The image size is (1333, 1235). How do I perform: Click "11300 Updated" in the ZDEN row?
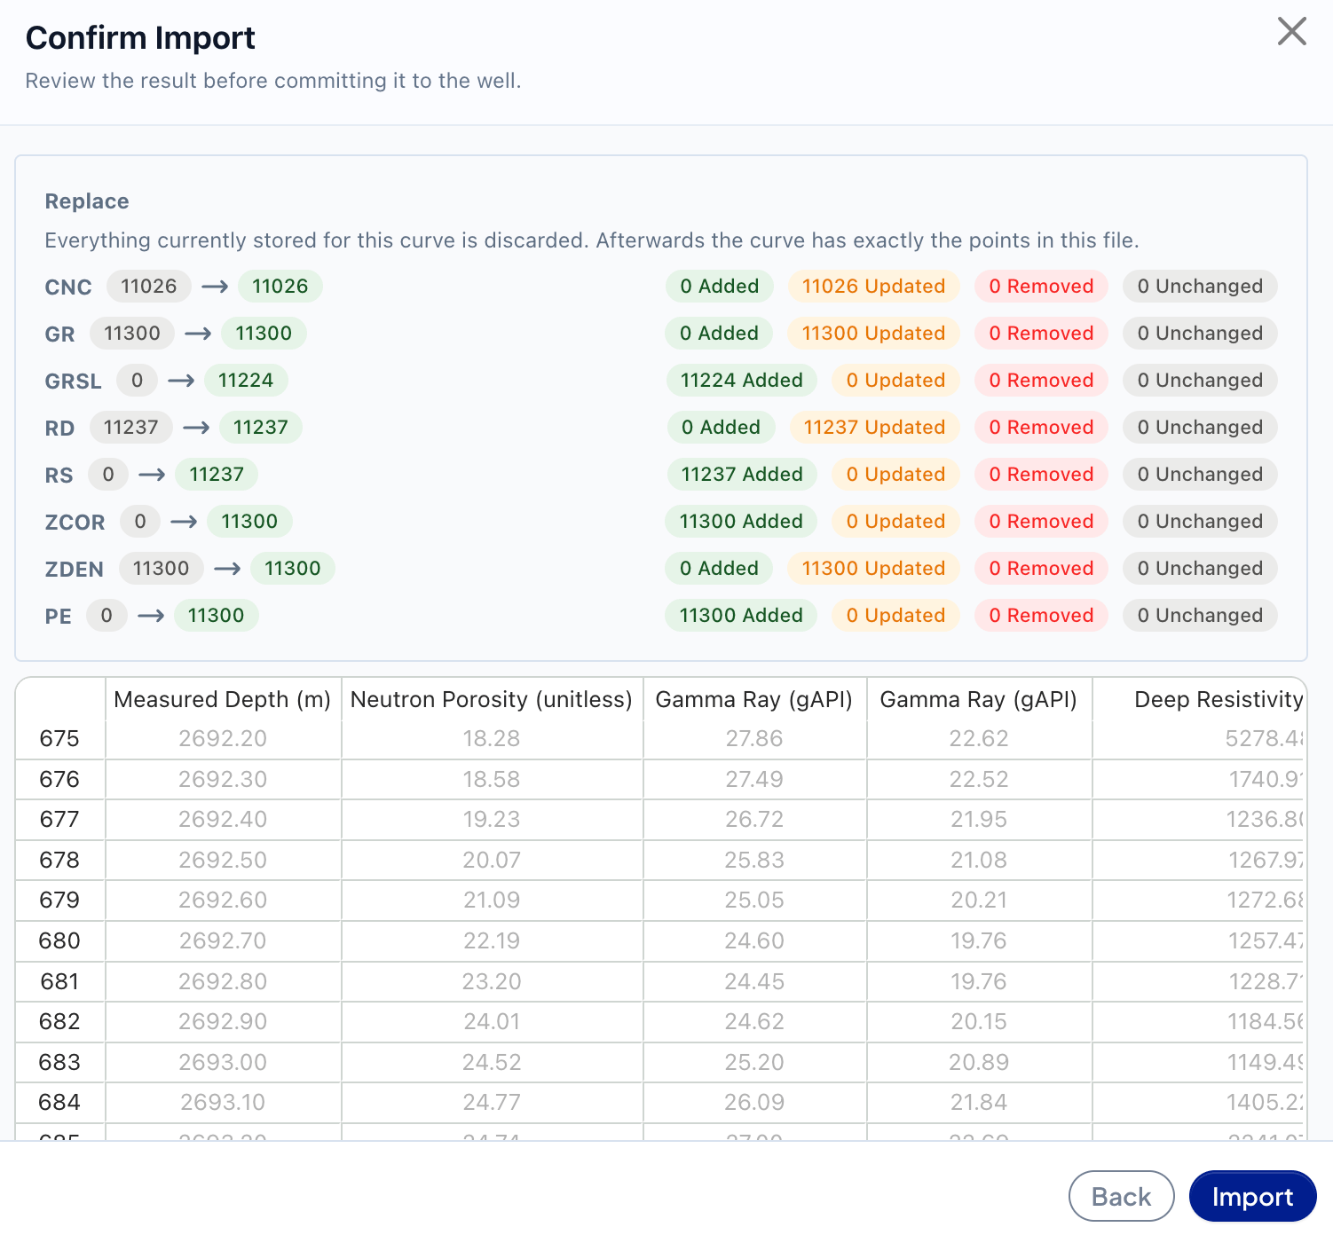tap(873, 568)
